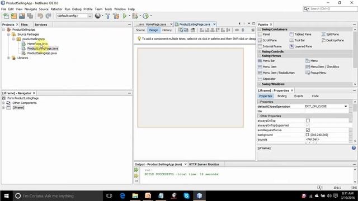Image resolution: width=358 pixels, height=201 pixels.
Task: Choose Tabbed Pane from the palette
Action: click(300, 34)
